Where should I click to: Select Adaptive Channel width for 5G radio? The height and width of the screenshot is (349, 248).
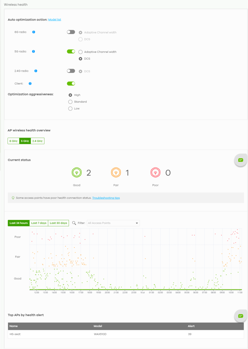(x=80, y=52)
